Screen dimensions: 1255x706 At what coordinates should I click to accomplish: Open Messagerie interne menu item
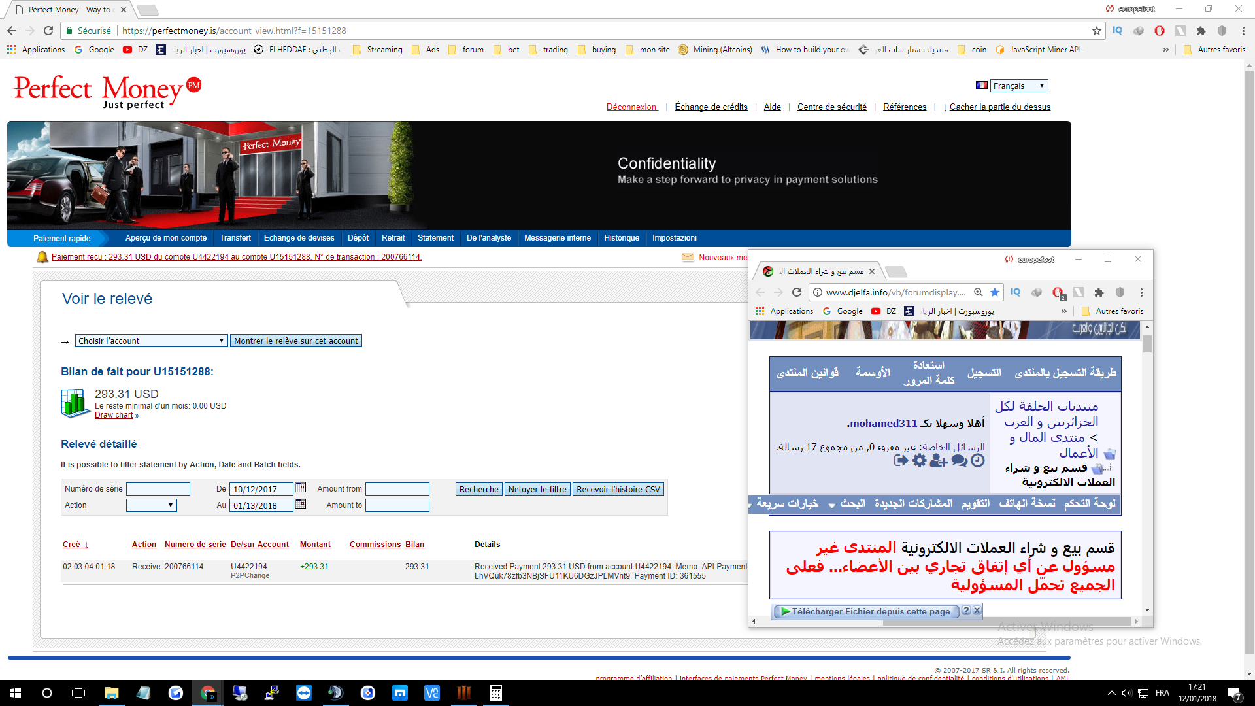558,238
